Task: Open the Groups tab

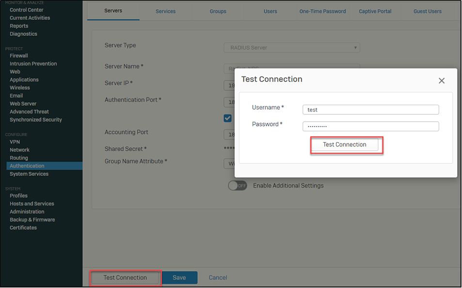Action: [218, 11]
